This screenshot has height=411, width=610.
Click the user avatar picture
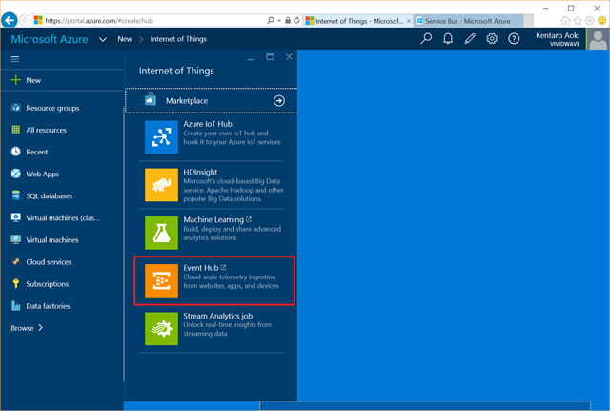coord(599,39)
